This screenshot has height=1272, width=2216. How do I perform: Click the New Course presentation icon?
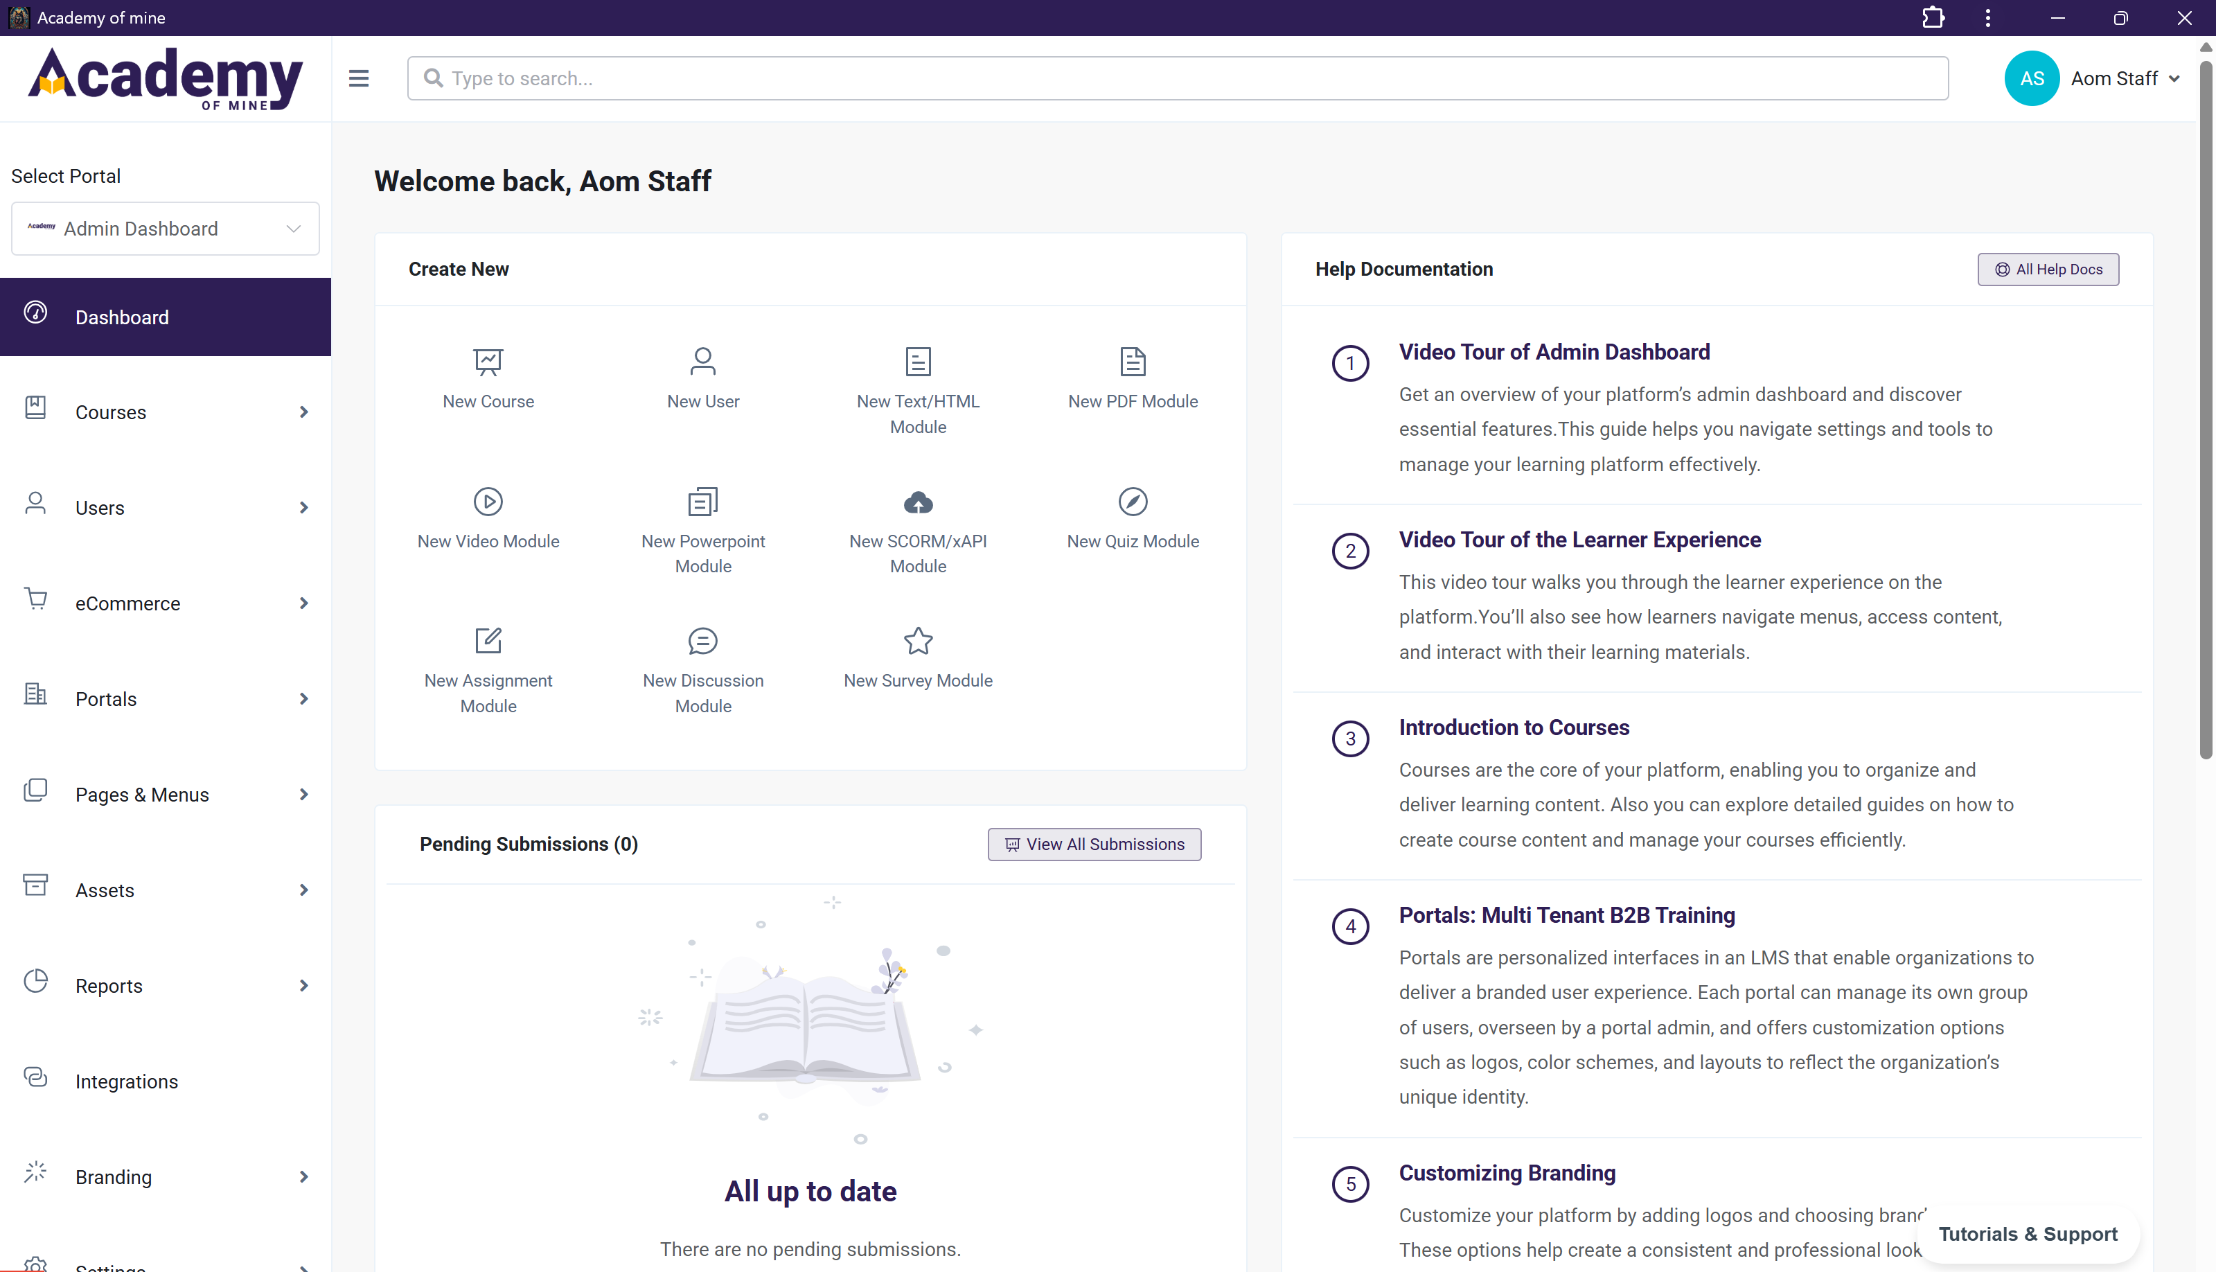pos(488,361)
